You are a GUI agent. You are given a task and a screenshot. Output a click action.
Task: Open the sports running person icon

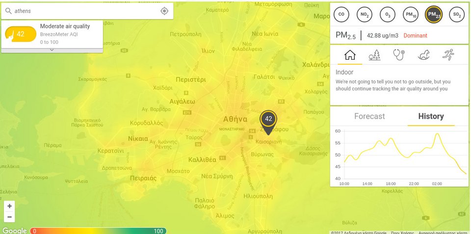coord(448,55)
